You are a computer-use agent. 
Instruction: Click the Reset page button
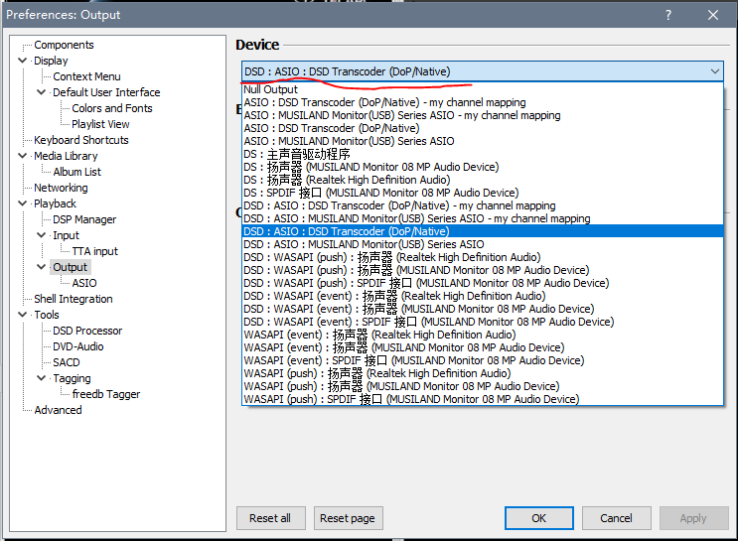pyautogui.click(x=348, y=518)
